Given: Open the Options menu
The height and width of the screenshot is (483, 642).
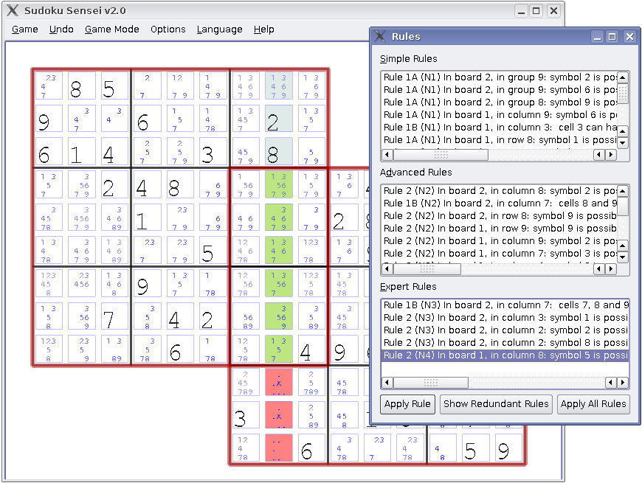Looking at the screenshot, I should tap(168, 29).
